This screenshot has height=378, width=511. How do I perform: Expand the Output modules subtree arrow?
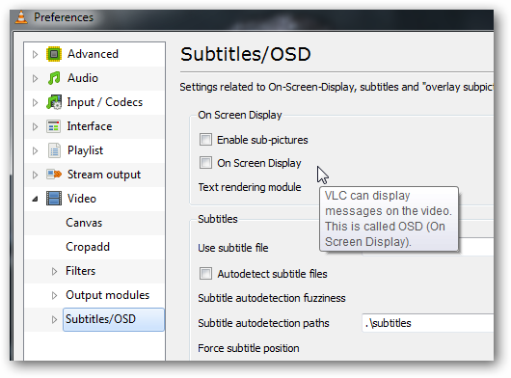(x=54, y=295)
